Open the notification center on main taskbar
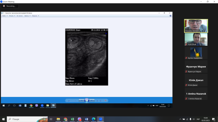The width and height of the screenshot is (218, 122). (x=214, y=119)
